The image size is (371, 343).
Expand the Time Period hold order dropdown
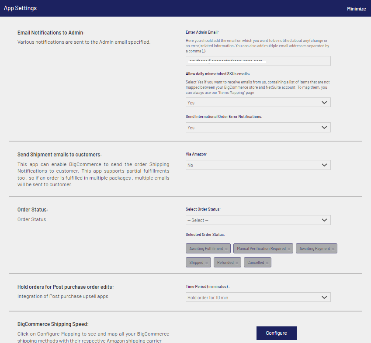[x=258, y=298]
